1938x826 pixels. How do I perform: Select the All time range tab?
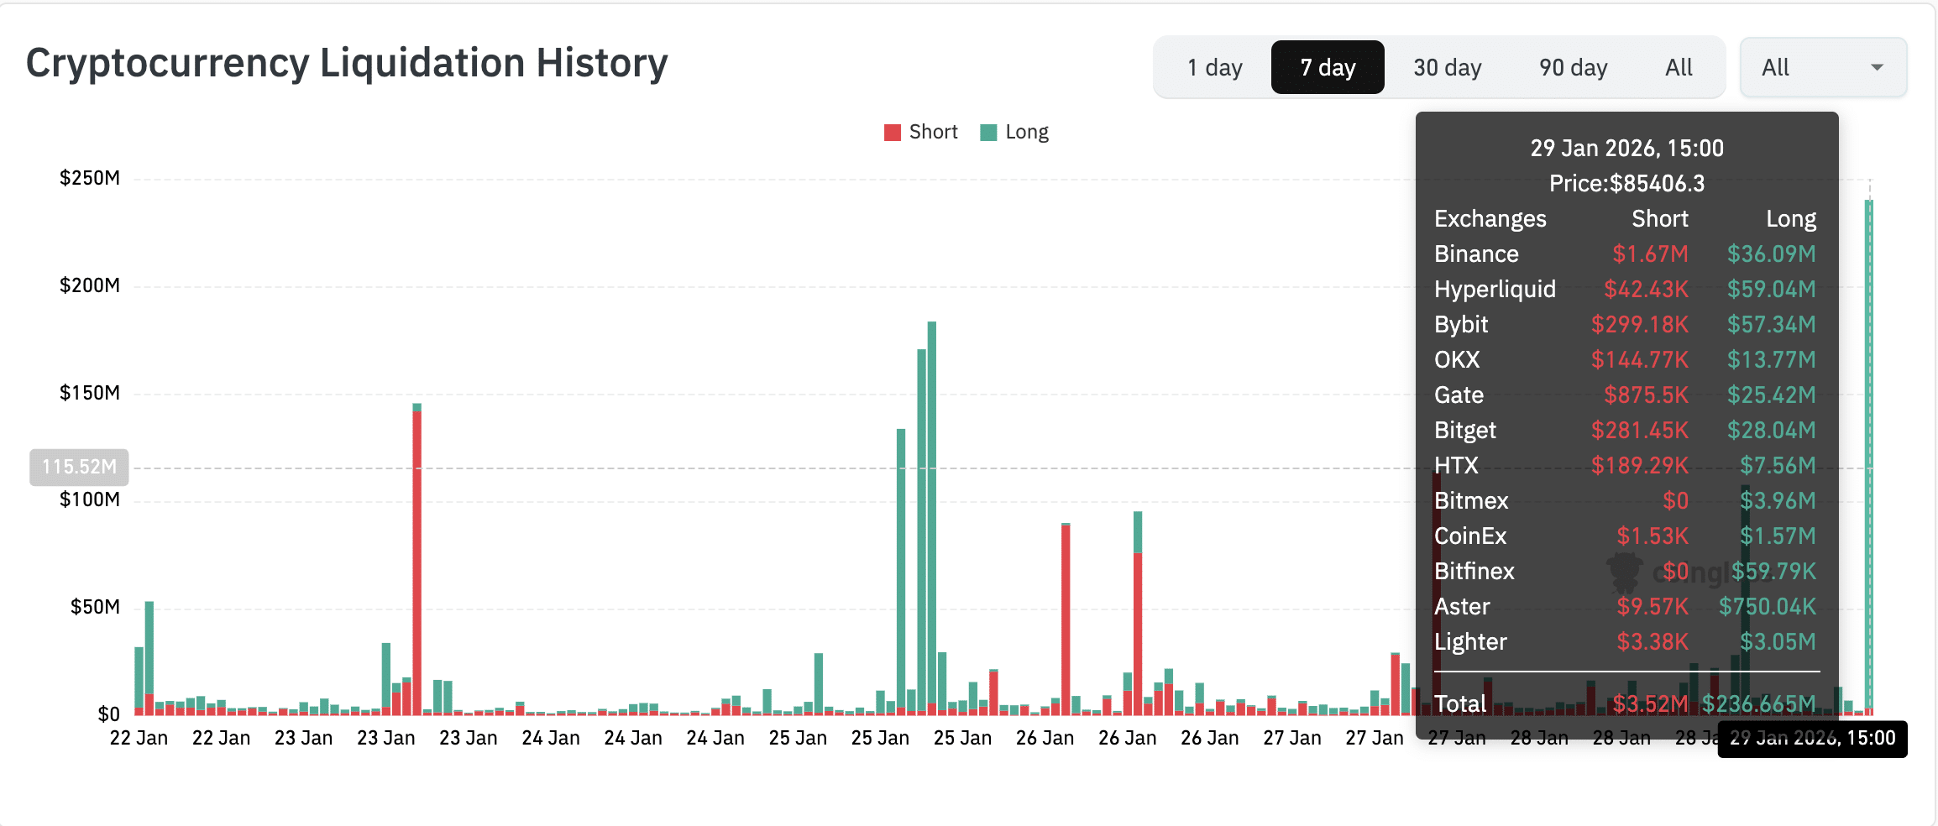click(x=1679, y=67)
